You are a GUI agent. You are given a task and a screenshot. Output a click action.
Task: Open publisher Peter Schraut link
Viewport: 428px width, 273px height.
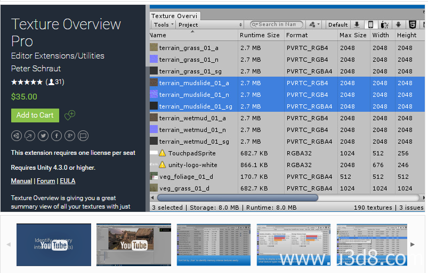(36, 69)
